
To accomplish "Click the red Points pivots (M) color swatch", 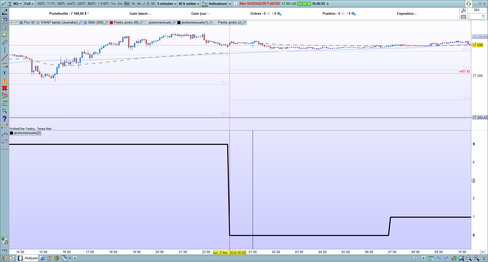I will (x=111, y=23).
